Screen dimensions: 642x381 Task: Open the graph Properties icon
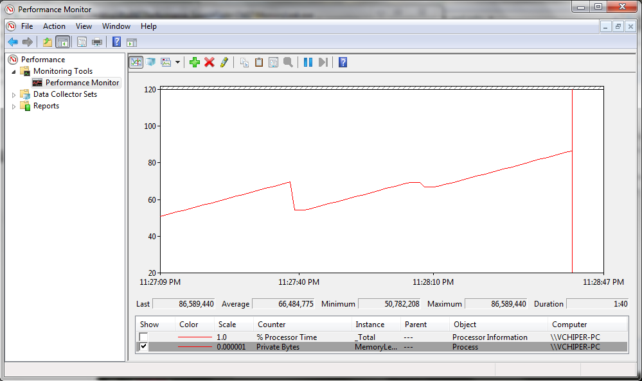[273, 62]
